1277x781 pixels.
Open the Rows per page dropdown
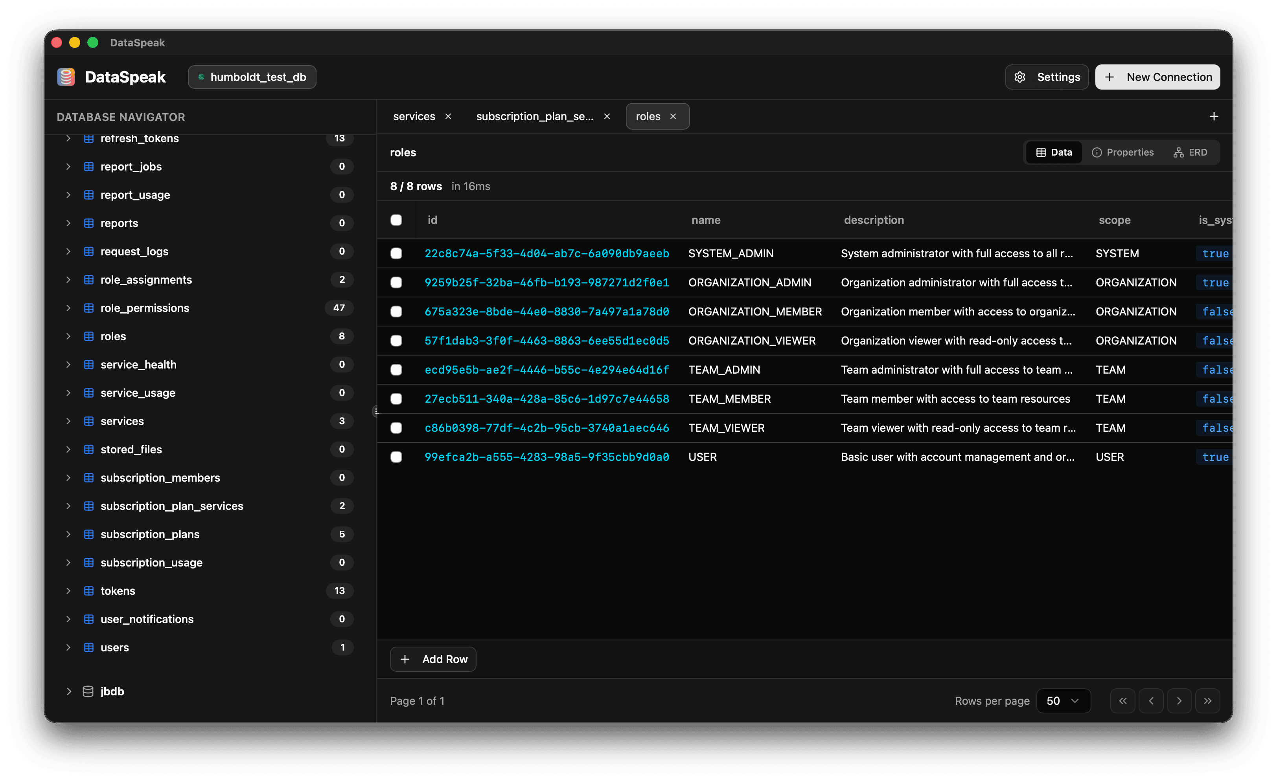coord(1063,700)
